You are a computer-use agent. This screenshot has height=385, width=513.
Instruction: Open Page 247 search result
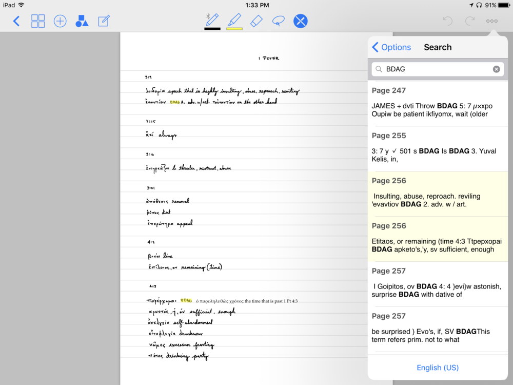coord(438,103)
